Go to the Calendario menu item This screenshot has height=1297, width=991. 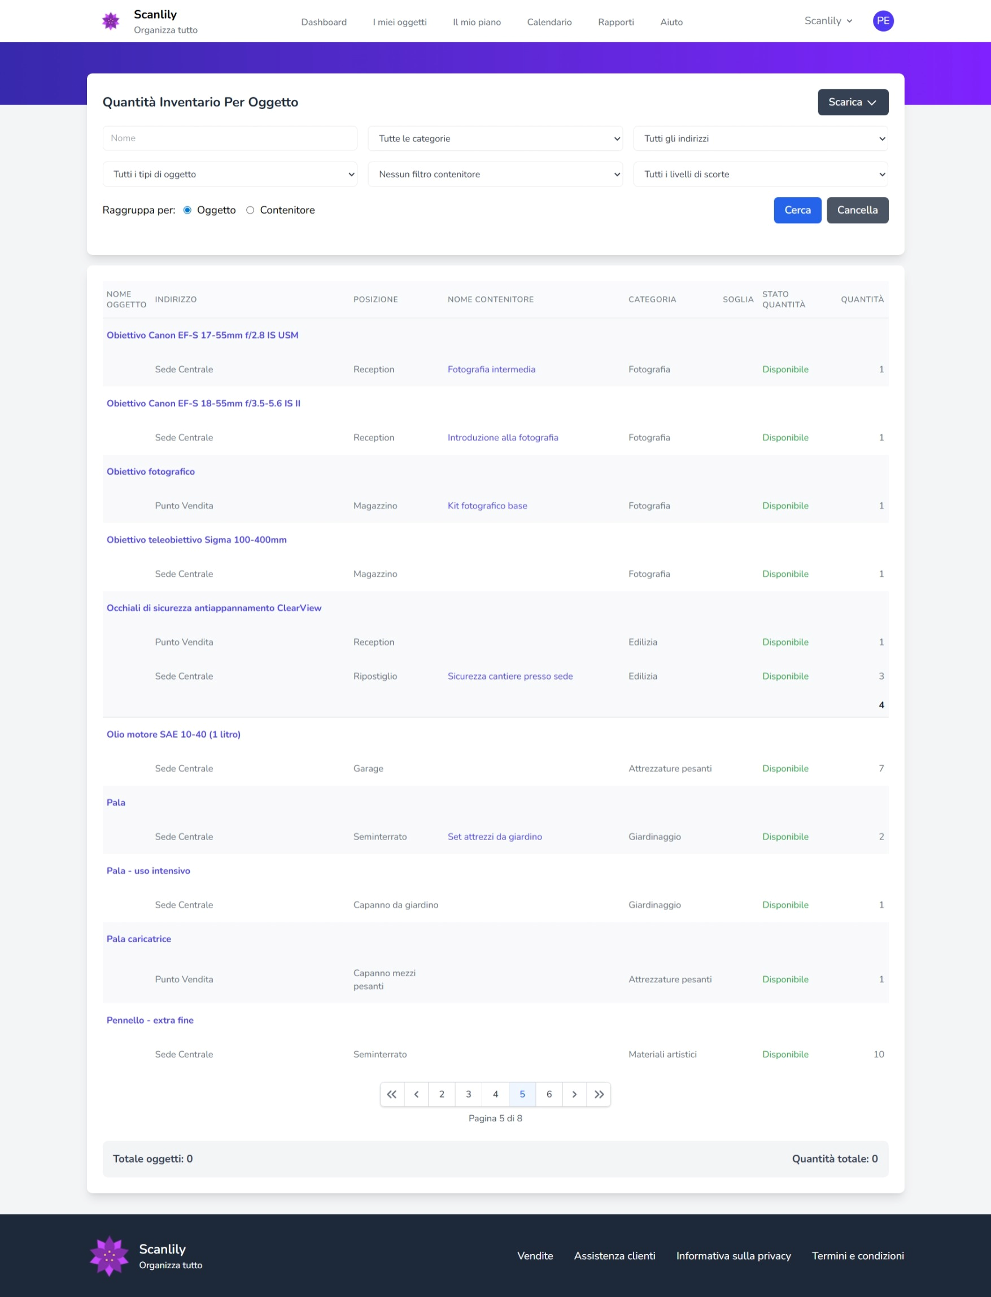click(549, 23)
